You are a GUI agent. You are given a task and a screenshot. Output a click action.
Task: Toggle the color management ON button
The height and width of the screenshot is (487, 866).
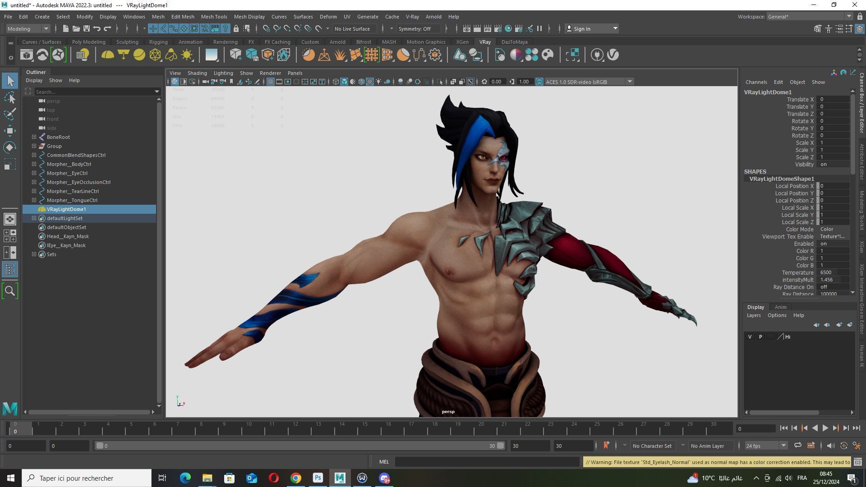pyautogui.click(x=539, y=82)
